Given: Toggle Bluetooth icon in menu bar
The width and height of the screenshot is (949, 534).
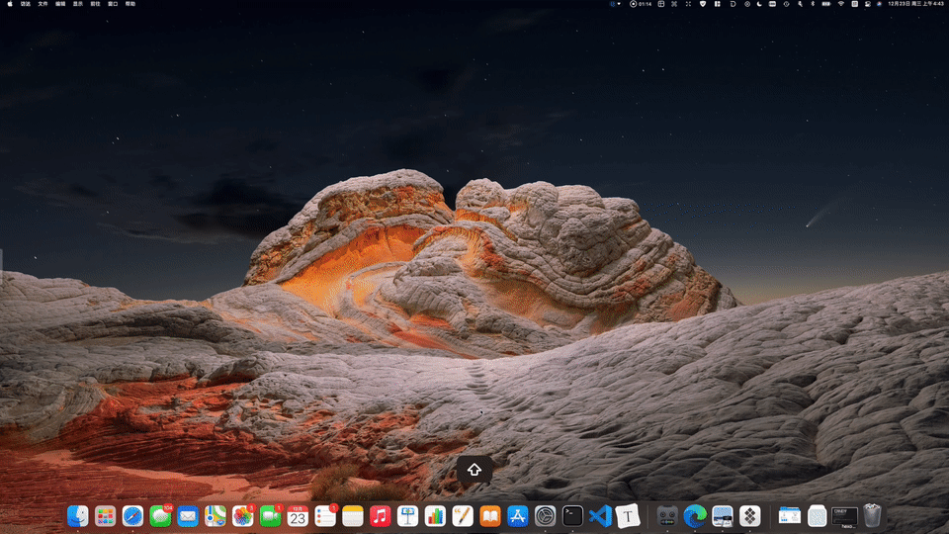Looking at the screenshot, I should click(x=814, y=4).
